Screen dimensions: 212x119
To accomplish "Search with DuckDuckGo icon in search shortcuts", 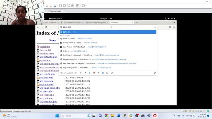I will click(94, 73).
